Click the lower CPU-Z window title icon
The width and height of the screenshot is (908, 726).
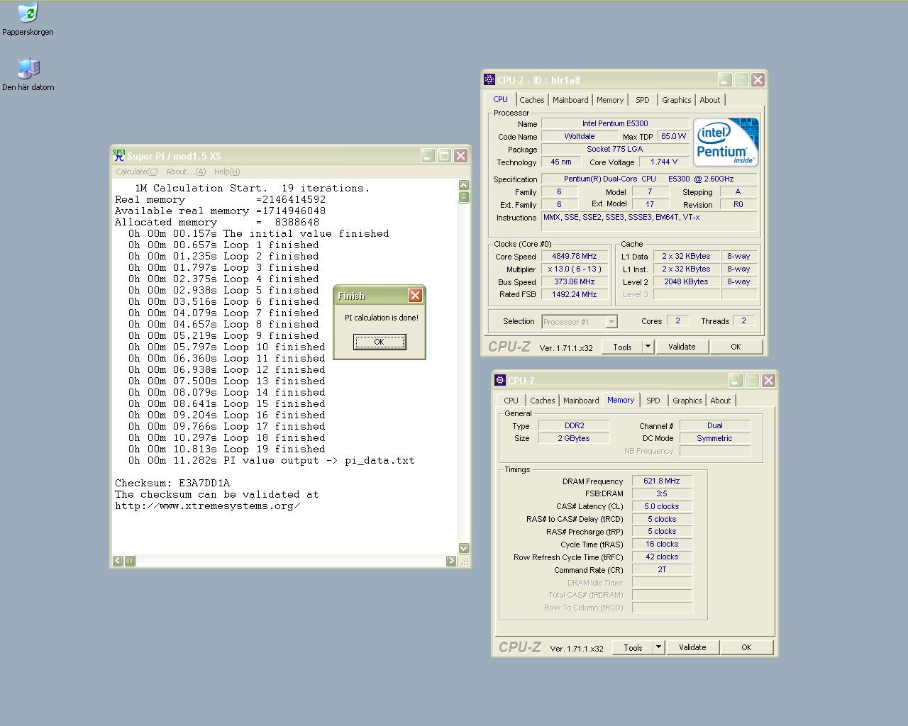click(500, 381)
